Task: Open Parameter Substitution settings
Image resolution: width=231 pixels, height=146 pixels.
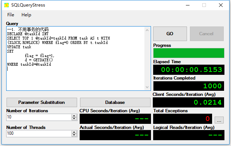Action: point(42,102)
